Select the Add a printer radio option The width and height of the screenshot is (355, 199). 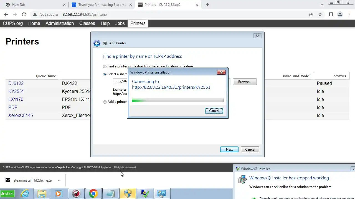tap(105, 102)
